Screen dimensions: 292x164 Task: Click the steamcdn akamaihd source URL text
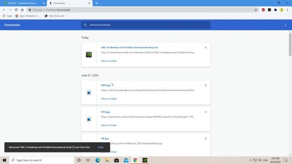tap(148, 117)
